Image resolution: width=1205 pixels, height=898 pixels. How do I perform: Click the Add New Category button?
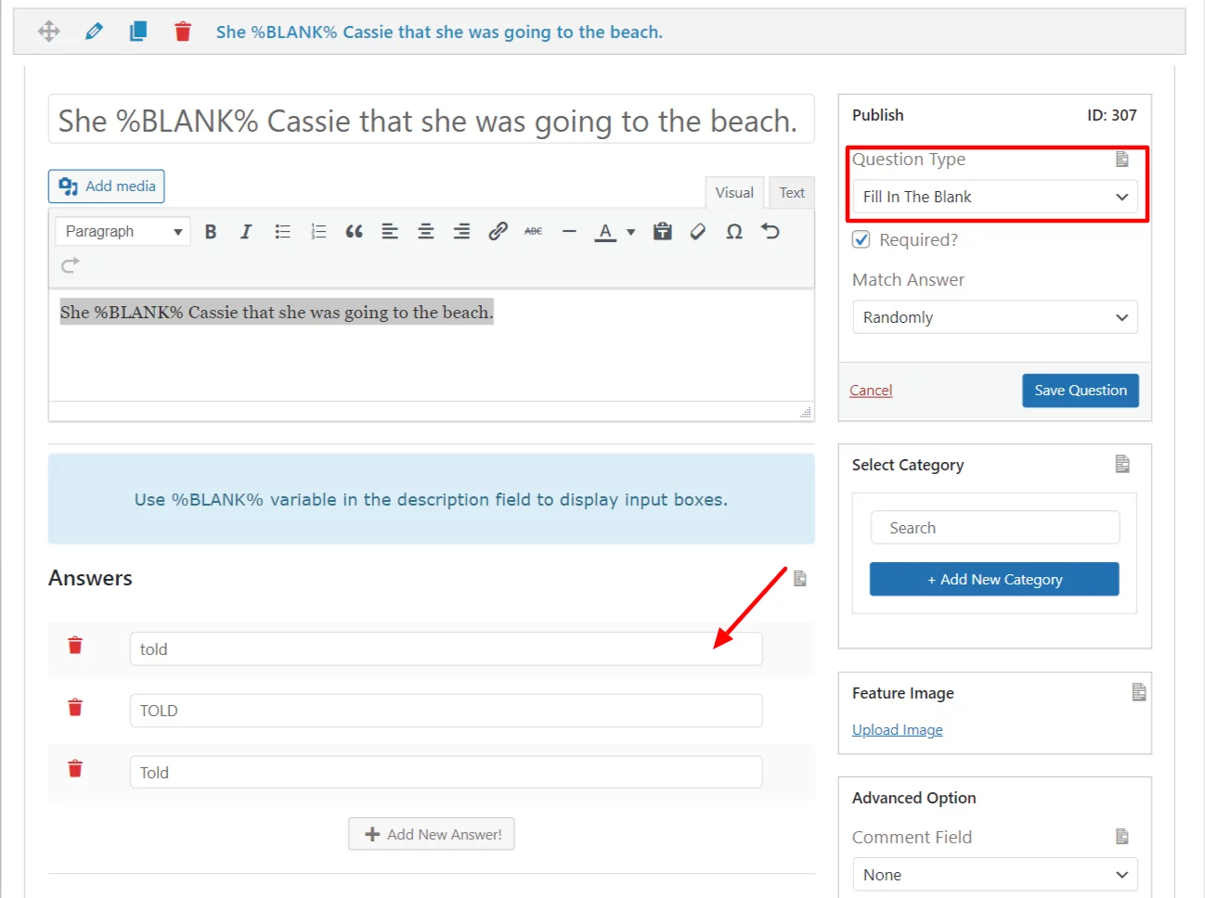click(x=994, y=579)
